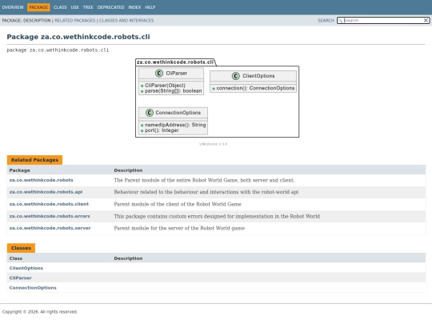Click ClientOptions class name in UML diagram

pos(258,76)
